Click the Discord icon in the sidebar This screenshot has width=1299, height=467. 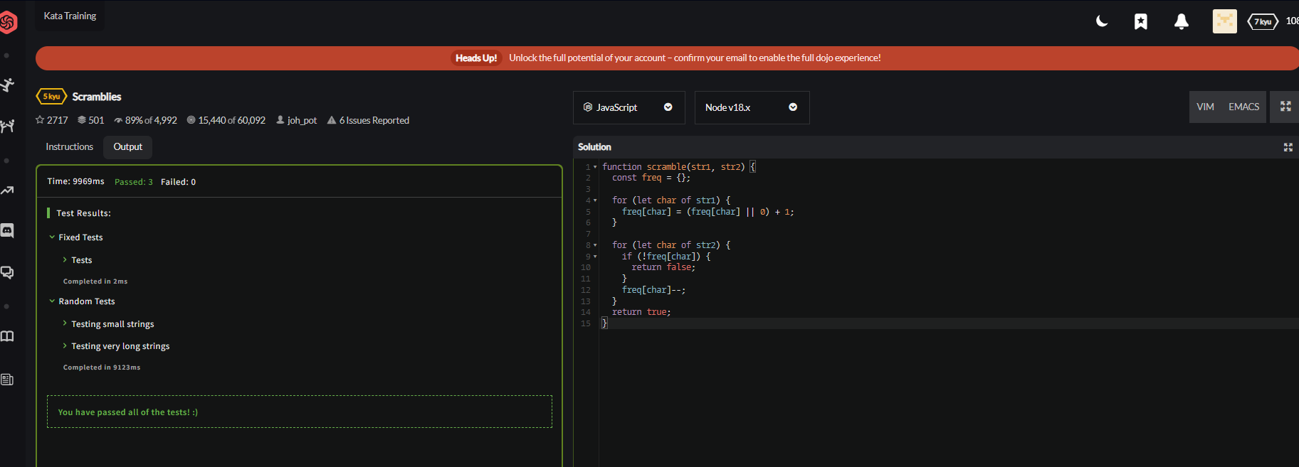7,231
